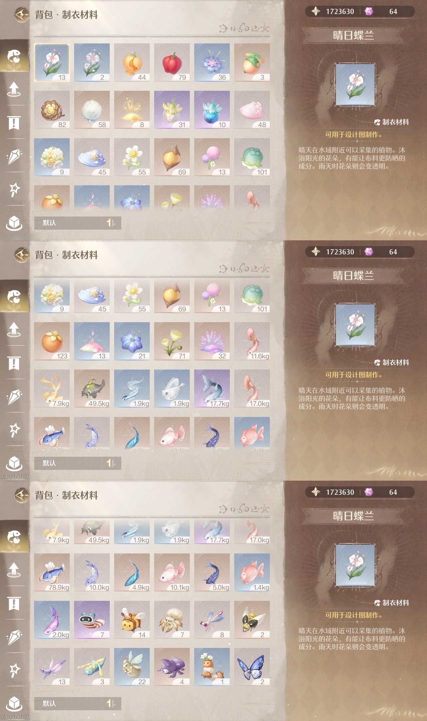Image resolution: width=427 pixels, height=721 pixels.
Task: Select the purple beetle with count 4
Action: pos(172,667)
